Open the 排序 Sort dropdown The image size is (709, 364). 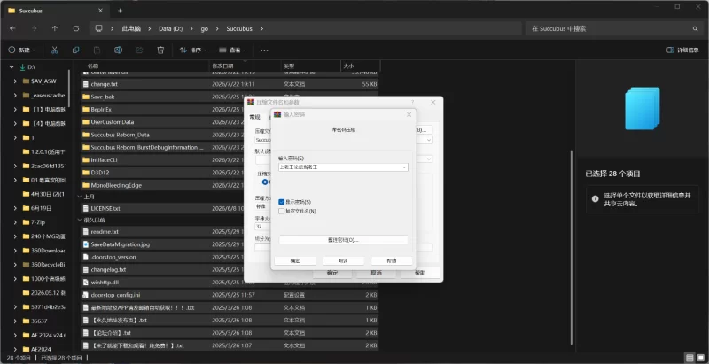click(x=193, y=50)
